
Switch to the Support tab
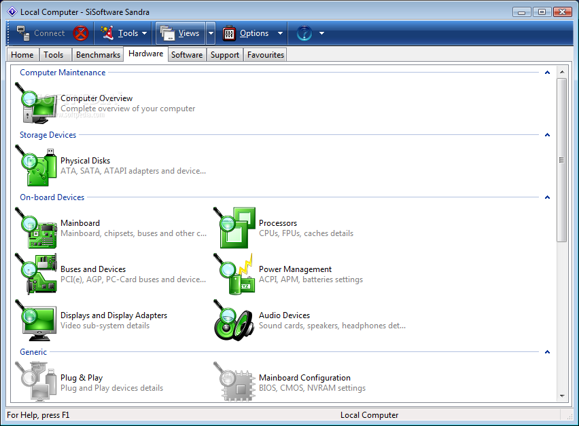point(225,55)
